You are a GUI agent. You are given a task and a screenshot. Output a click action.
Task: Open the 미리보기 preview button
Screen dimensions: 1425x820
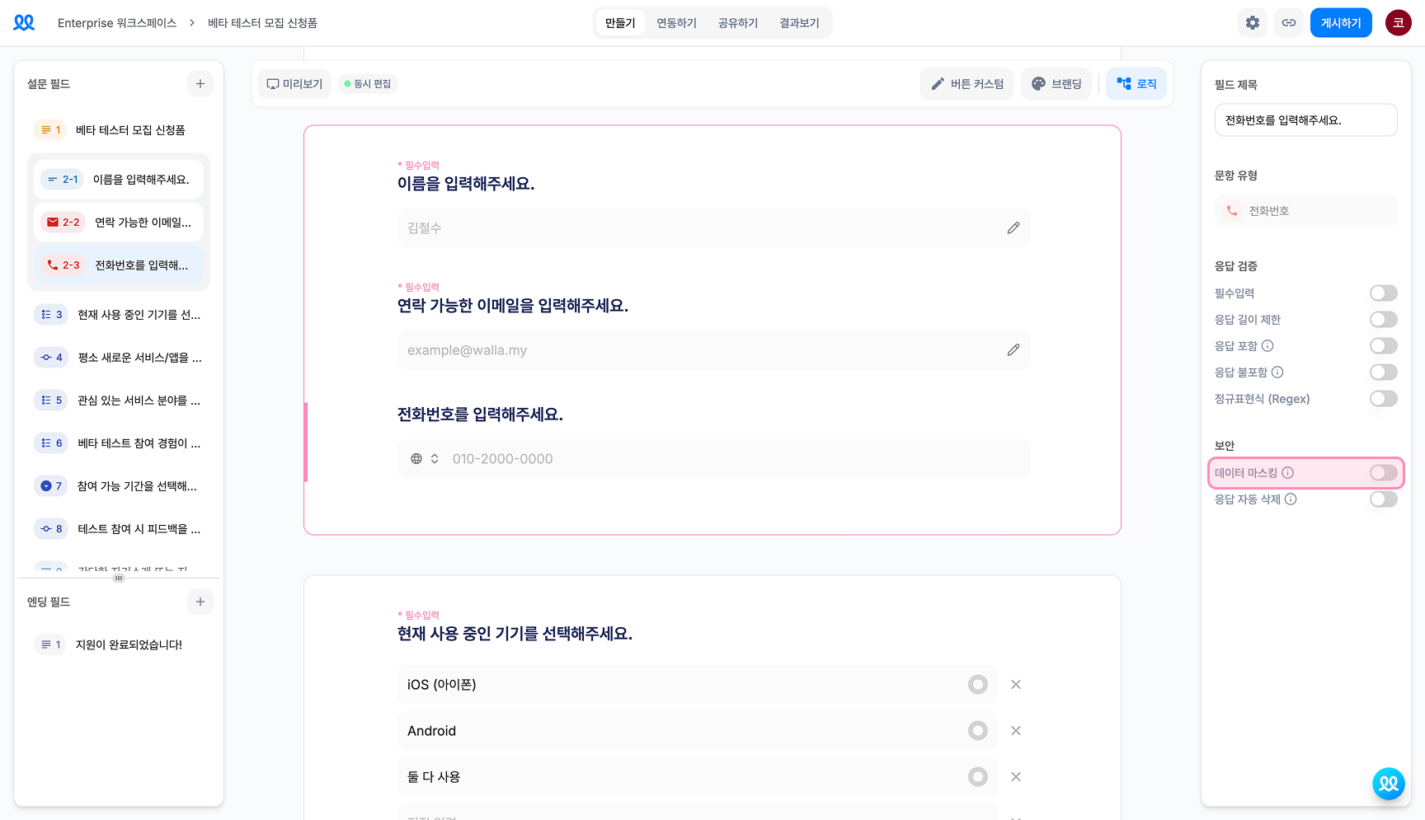(x=294, y=84)
